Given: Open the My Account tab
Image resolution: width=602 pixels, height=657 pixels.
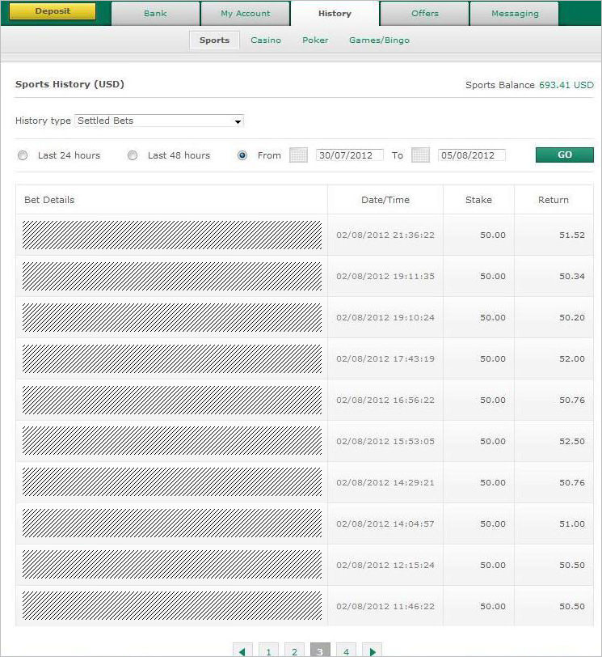Looking at the screenshot, I should (x=245, y=14).
